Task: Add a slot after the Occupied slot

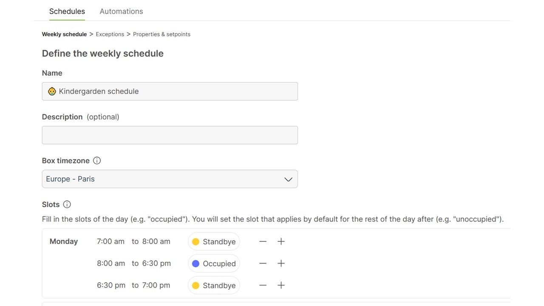Action: click(x=281, y=263)
